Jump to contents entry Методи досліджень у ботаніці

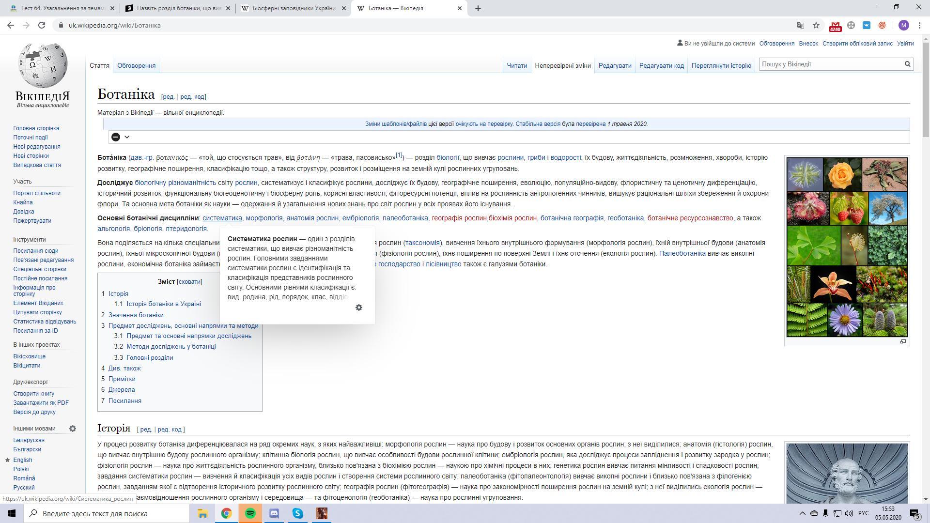(171, 347)
